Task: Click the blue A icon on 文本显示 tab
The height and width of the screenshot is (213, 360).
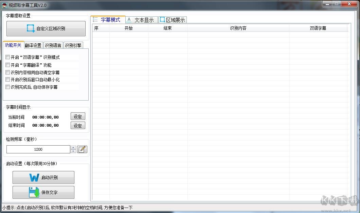Action: coord(129,19)
